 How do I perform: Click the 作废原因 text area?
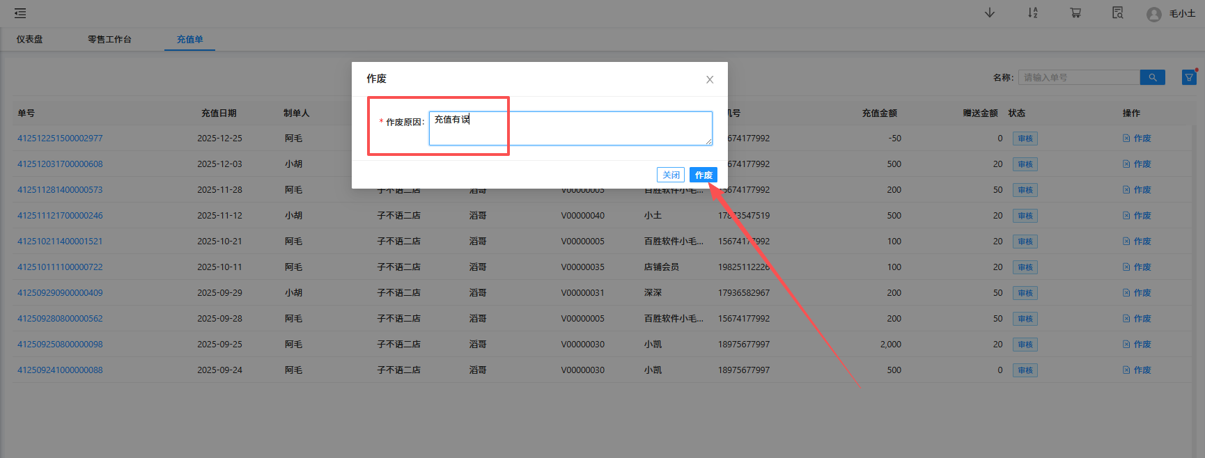coord(570,129)
